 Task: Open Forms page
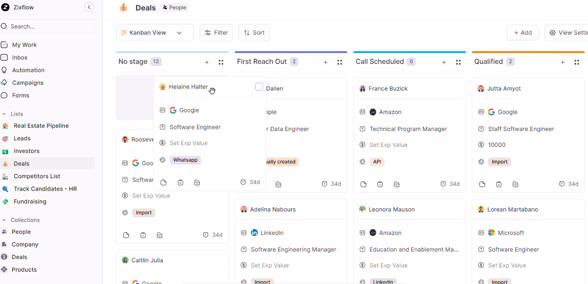pos(21,95)
